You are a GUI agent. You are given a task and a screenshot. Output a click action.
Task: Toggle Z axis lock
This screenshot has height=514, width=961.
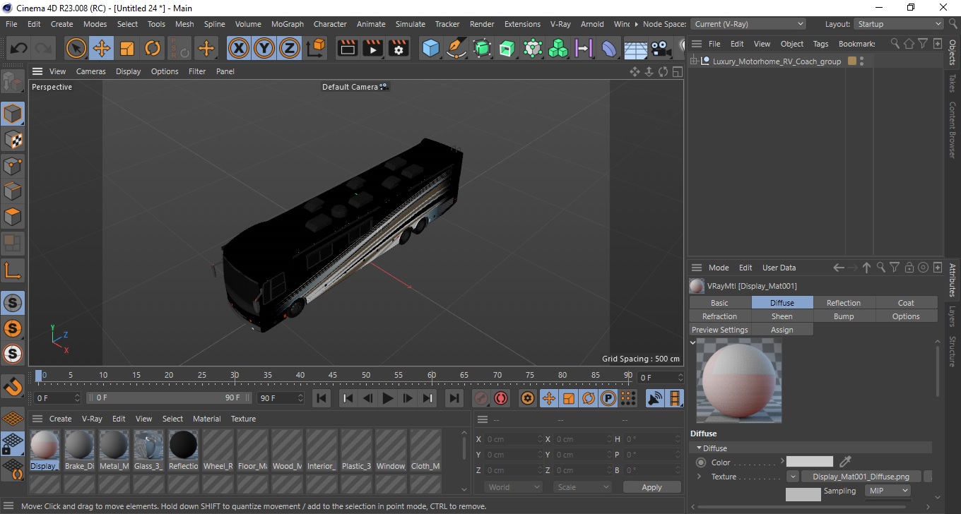coord(290,49)
